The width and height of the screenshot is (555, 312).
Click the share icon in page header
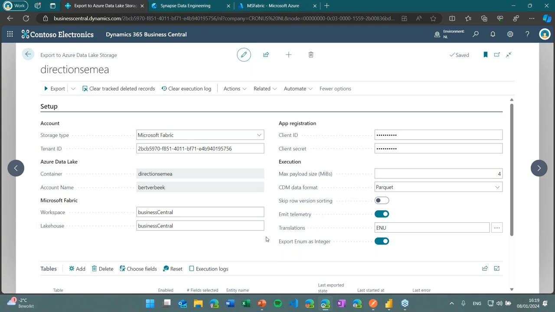[x=266, y=55]
